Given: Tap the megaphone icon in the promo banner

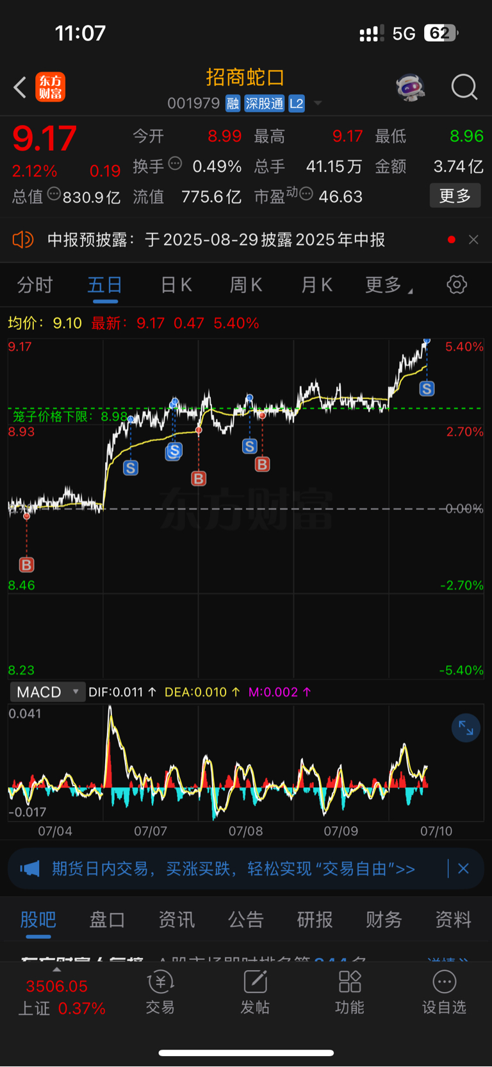Looking at the screenshot, I should point(29,869).
